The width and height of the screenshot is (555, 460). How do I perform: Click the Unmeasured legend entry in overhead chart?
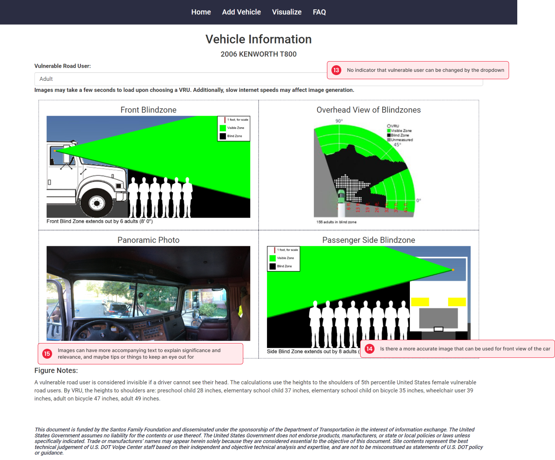400,140
